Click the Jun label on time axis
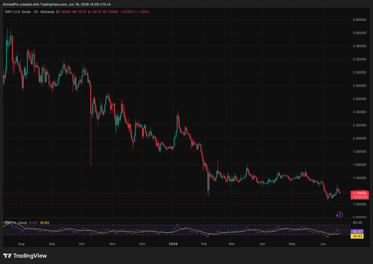The width and height of the screenshot is (373, 264). (323, 244)
